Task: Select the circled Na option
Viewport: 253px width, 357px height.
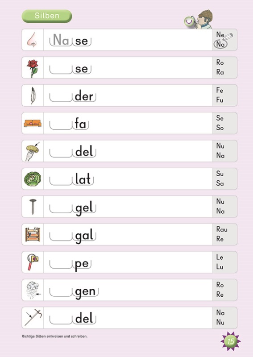Action: (x=220, y=44)
